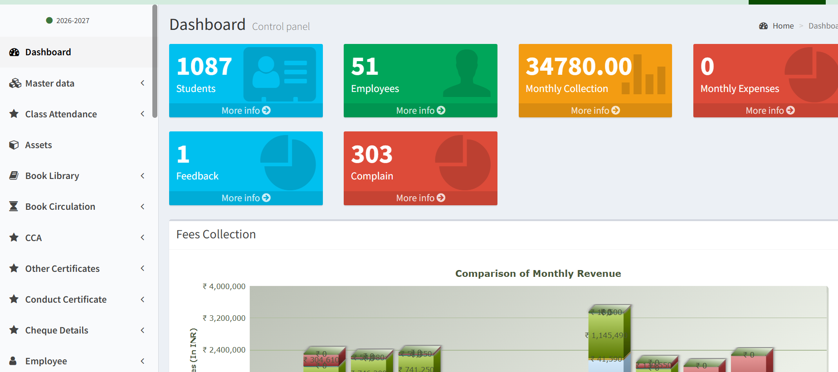Click the breadcrumb Home dashboard icon
The width and height of the screenshot is (838, 372).
pos(763,26)
